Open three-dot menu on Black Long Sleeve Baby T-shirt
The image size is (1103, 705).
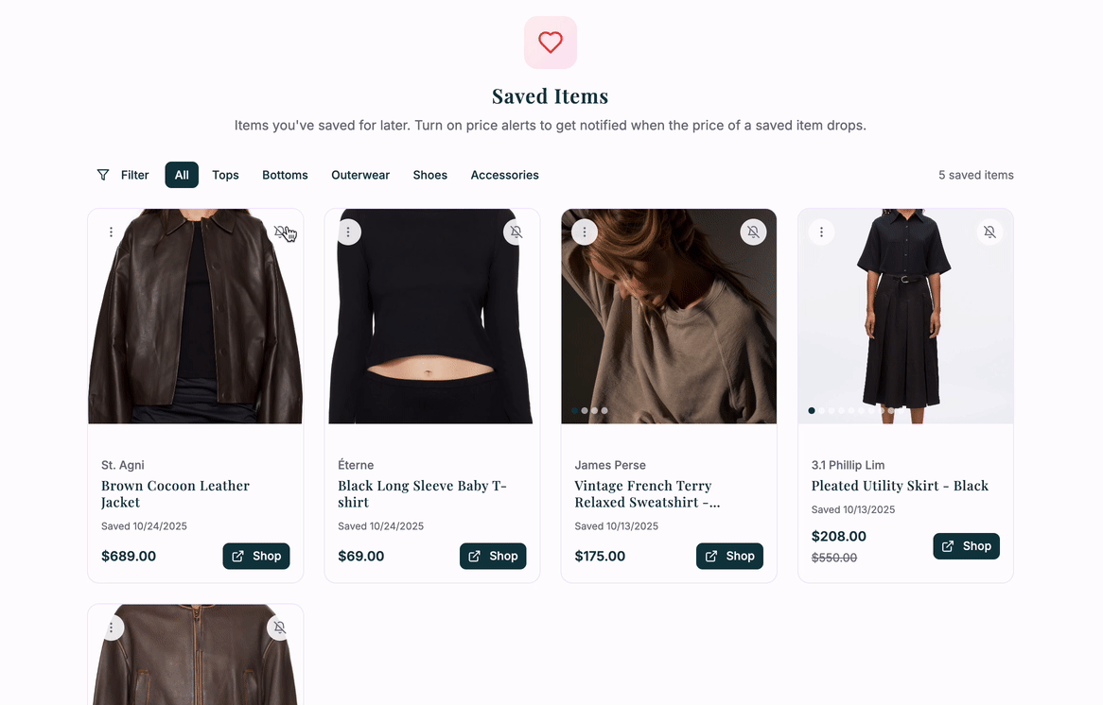[x=348, y=232]
